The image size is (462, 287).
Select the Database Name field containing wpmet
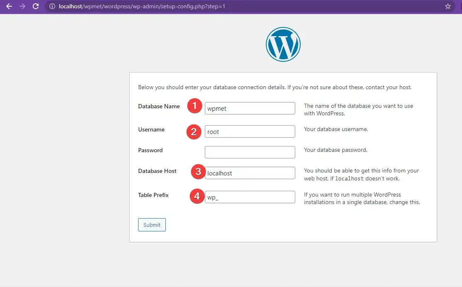point(250,108)
